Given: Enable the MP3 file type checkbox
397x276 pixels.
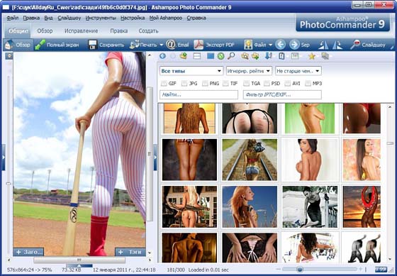Looking at the screenshot, I should click(308, 83).
